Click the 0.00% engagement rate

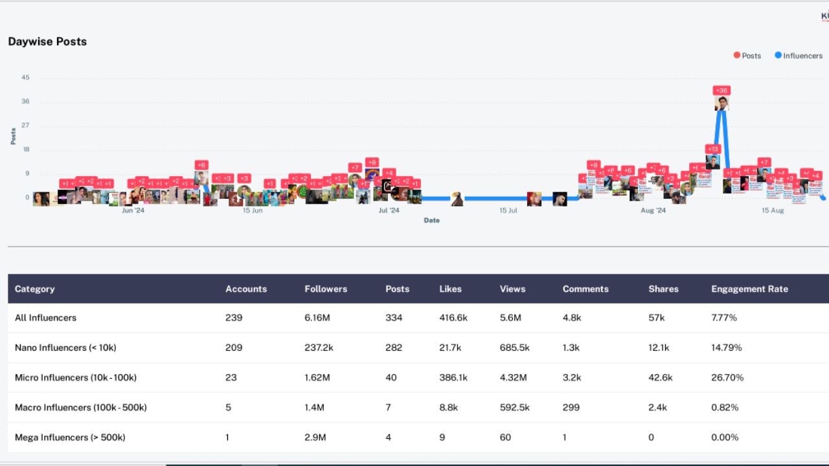pos(725,437)
